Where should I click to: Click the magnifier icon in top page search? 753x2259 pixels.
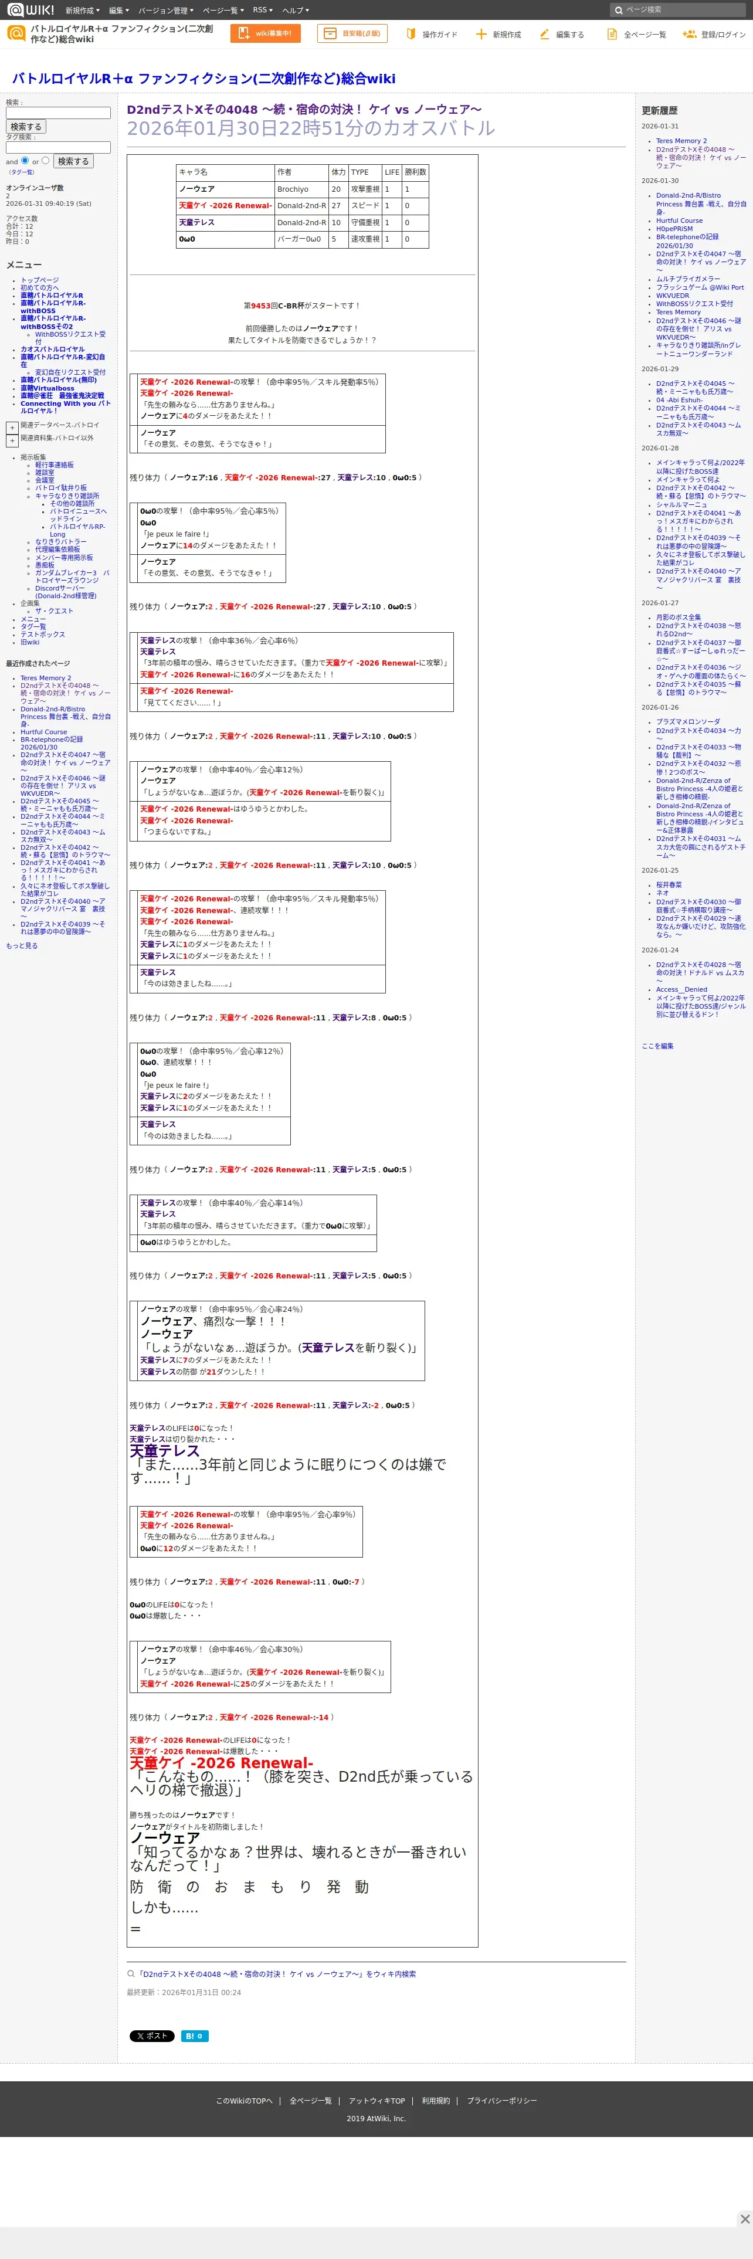click(x=618, y=11)
